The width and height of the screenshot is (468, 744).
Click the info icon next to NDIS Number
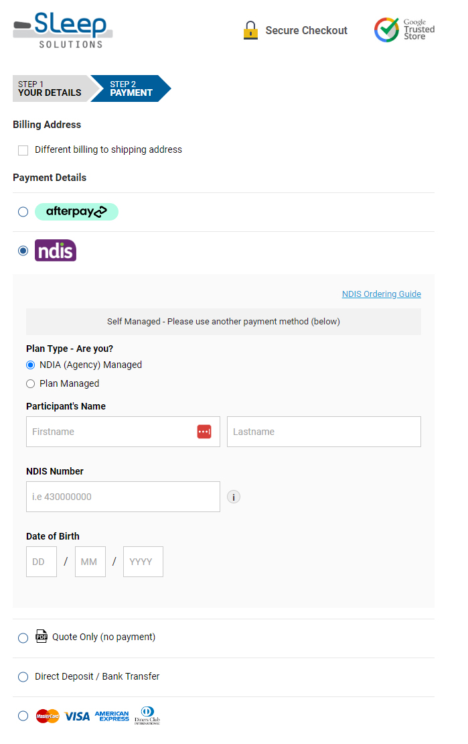point(233,497)
